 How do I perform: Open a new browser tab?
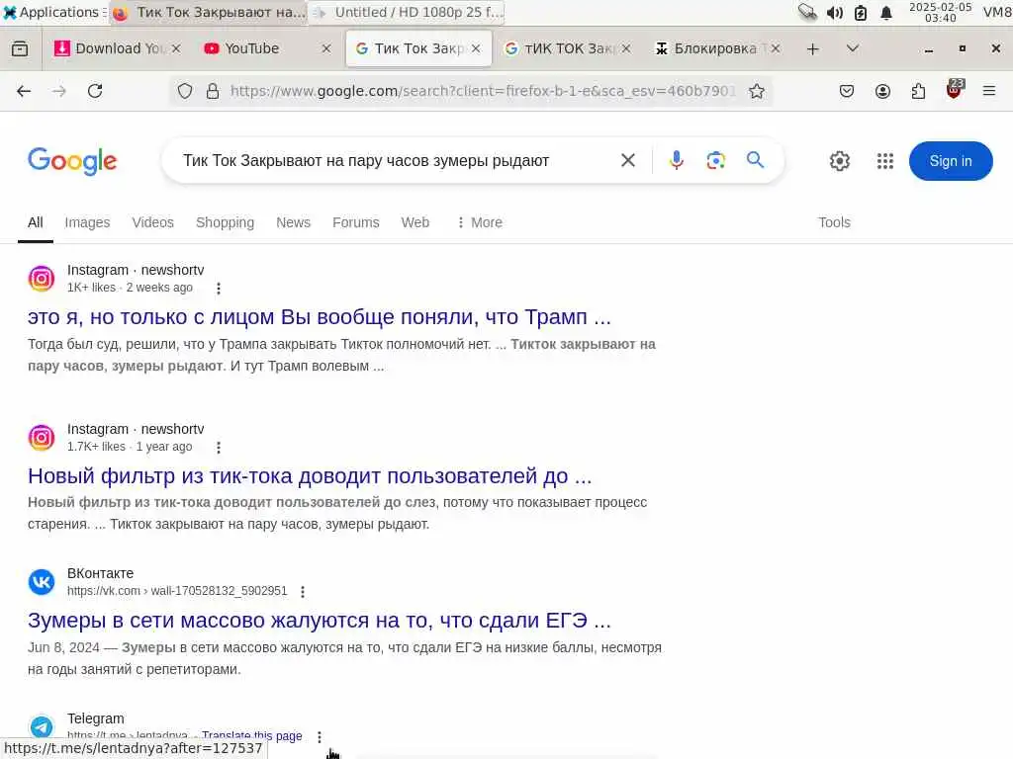click(x=813, y=49)
